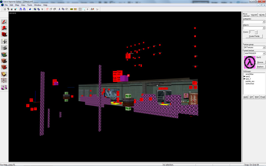266x166 pixels.
Task: Click the texture Browse button
Action: click(261, 62)
